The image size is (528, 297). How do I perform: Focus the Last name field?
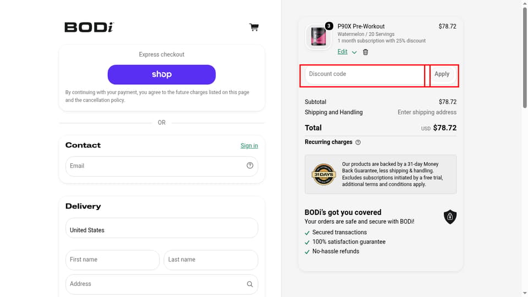point(211,260)
